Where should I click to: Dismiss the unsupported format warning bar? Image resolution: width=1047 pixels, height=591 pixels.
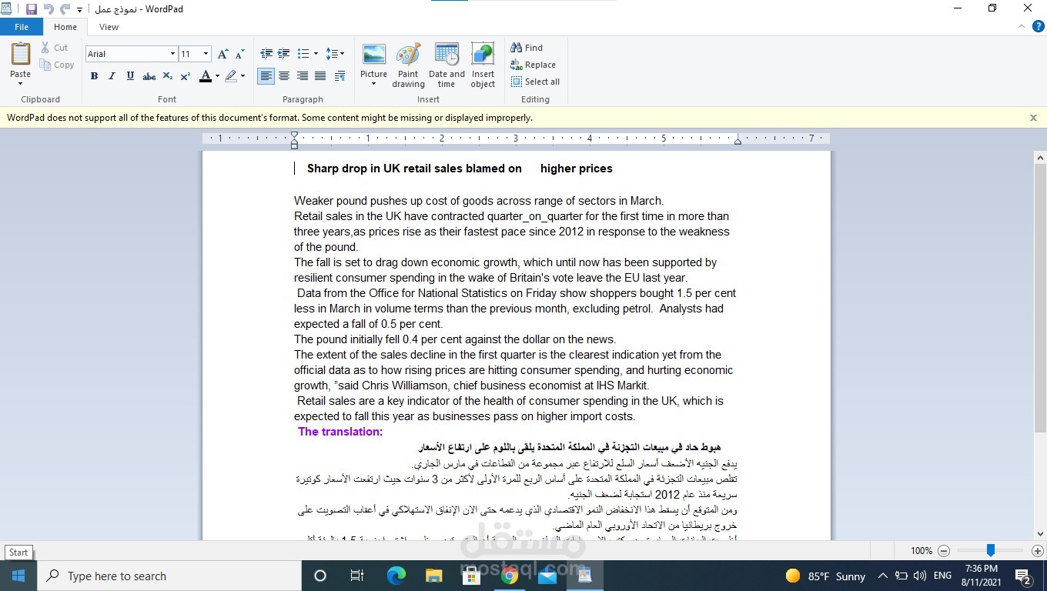click(x=1033, y=118)
